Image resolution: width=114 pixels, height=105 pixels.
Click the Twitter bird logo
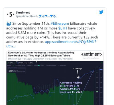[101, 12]
